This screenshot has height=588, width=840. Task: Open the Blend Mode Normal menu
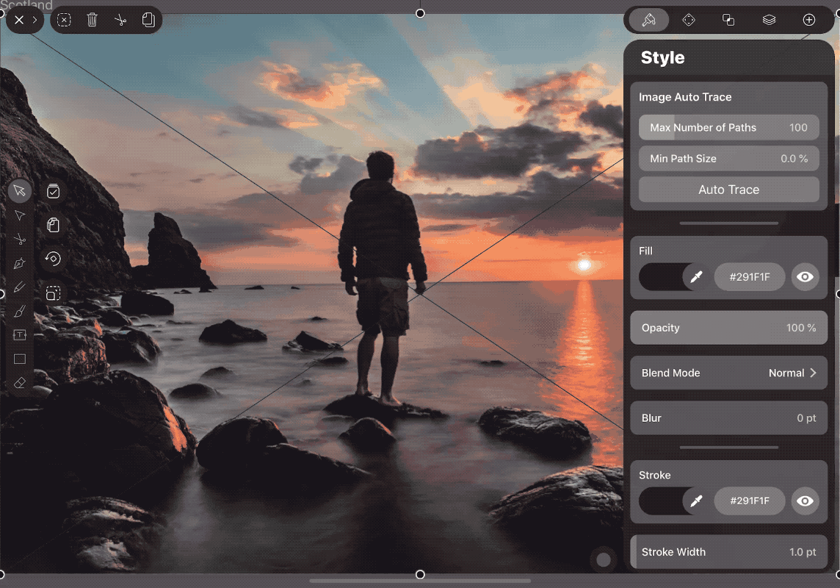point(728,373)
